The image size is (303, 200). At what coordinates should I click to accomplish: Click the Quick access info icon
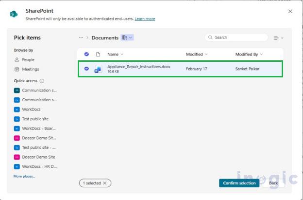coord(42,81)
